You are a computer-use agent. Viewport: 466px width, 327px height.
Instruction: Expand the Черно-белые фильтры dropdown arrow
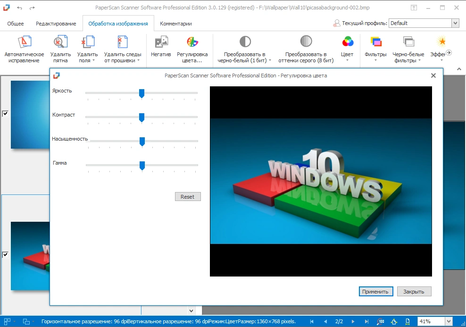pos(420,61)
